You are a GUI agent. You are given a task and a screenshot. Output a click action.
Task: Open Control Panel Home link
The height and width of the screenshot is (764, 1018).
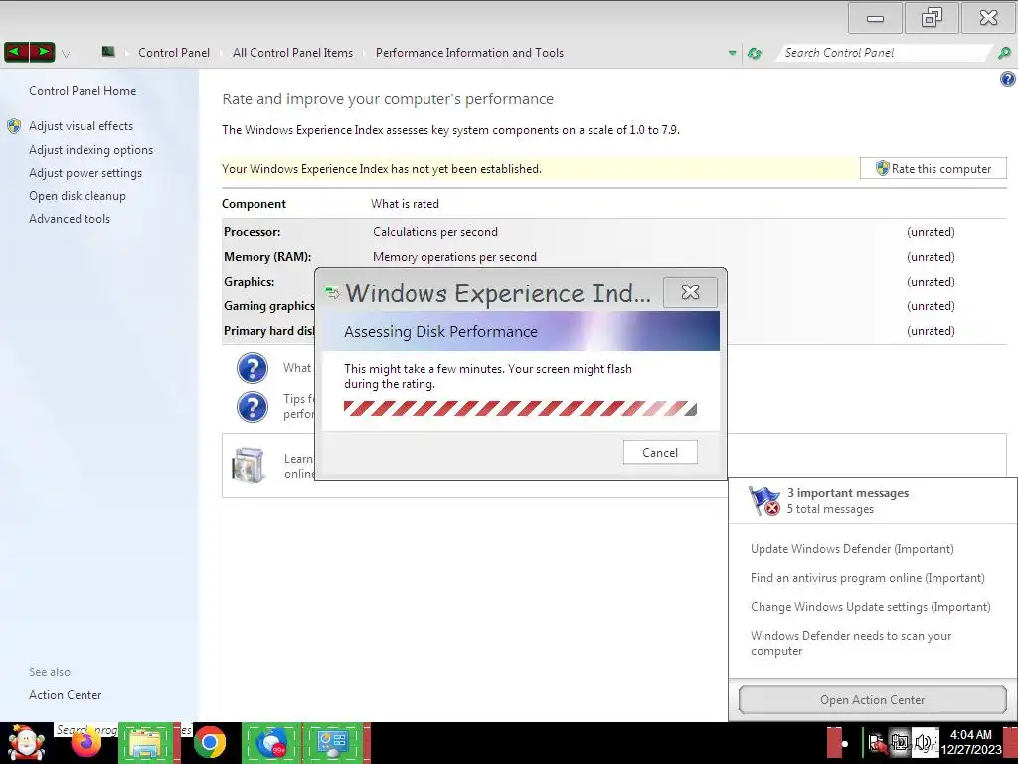(83, 91)
